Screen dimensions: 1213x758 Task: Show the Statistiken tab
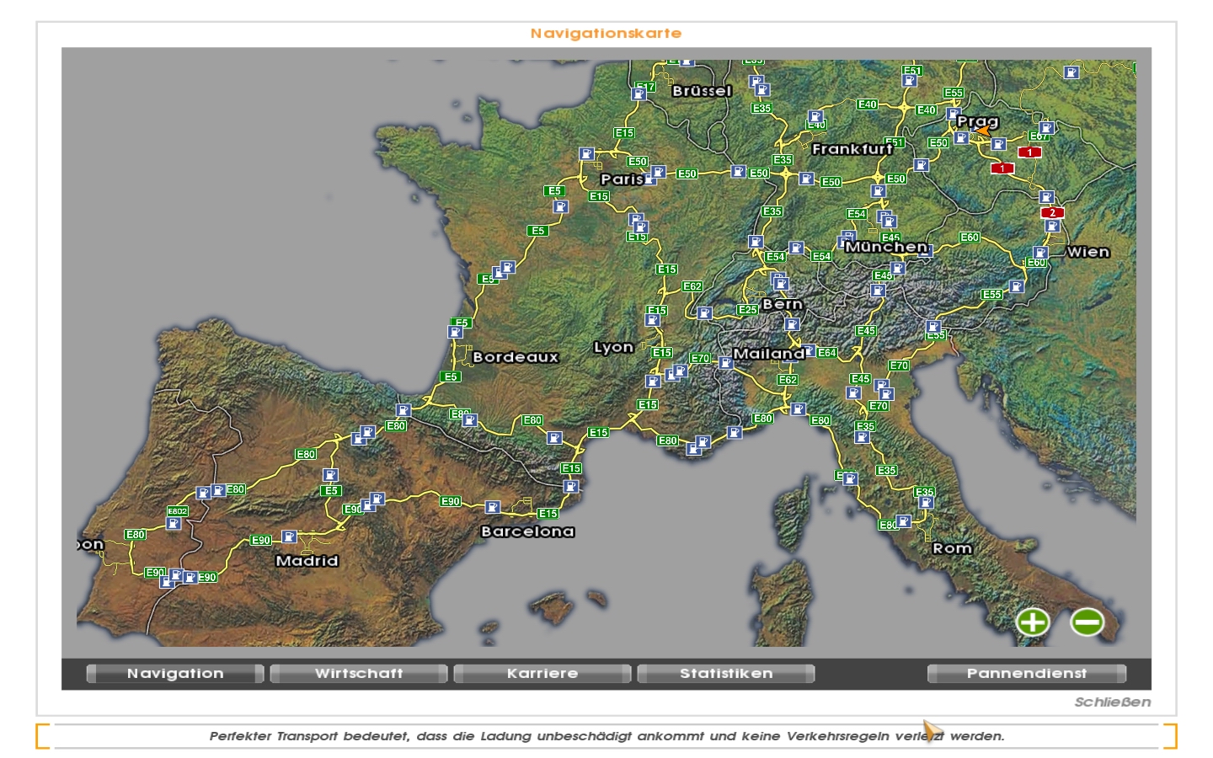[x=726, y=674]
